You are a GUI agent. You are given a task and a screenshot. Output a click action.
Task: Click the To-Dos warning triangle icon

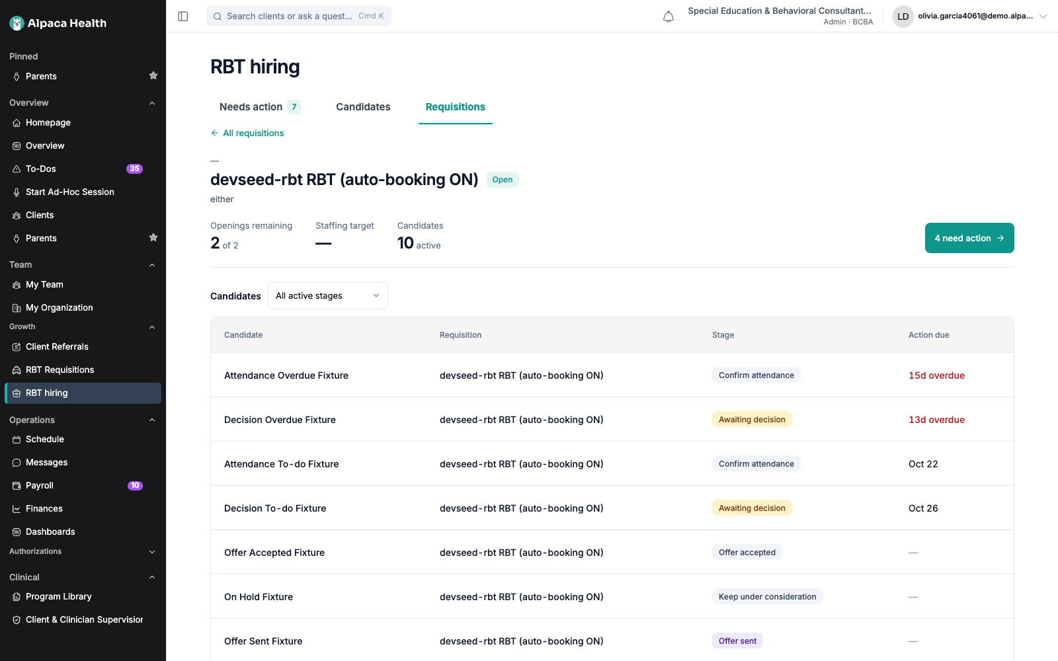17,169
